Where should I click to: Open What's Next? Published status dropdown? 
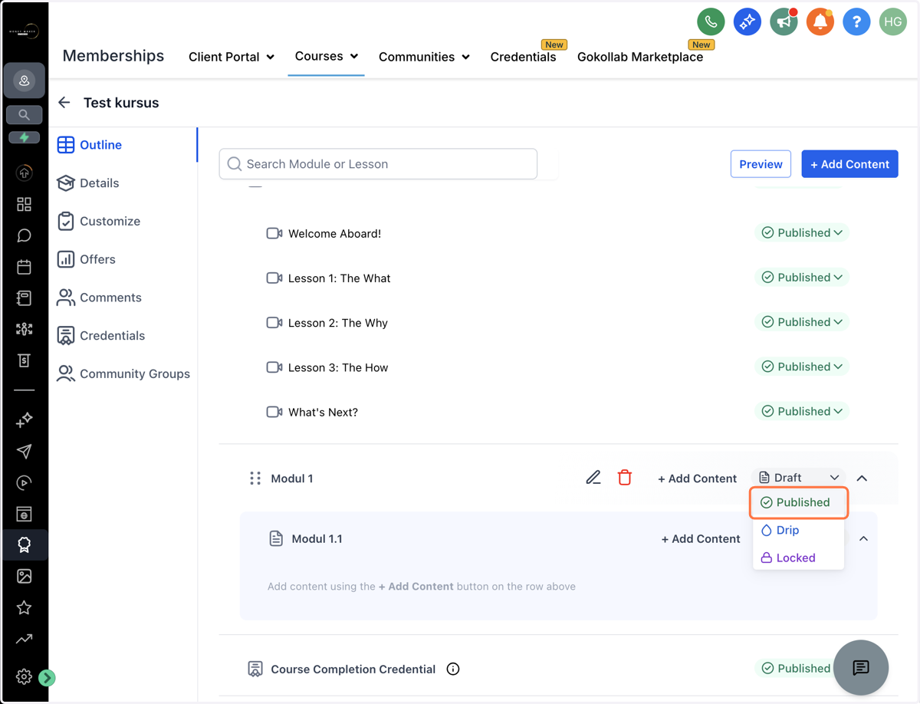coord(802,412)
